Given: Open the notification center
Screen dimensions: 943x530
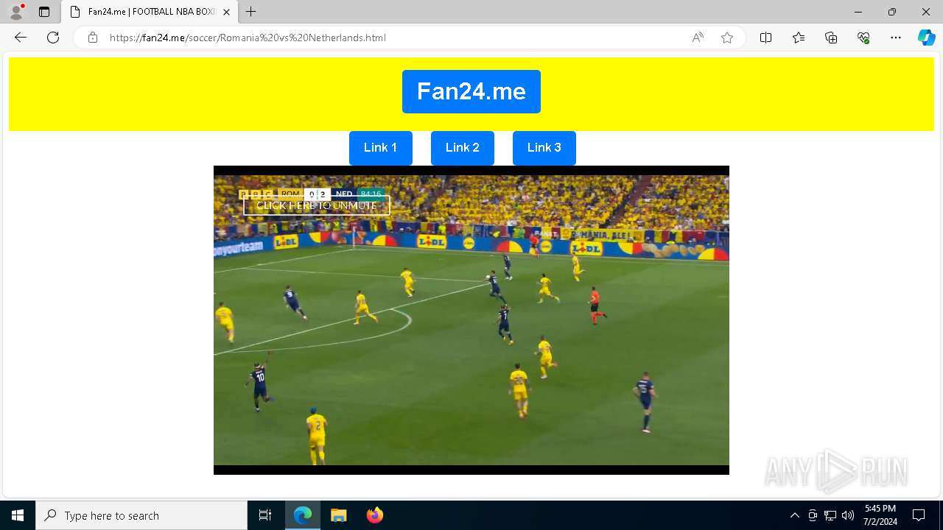Looking at the screenshot, I should click(919, 515).
